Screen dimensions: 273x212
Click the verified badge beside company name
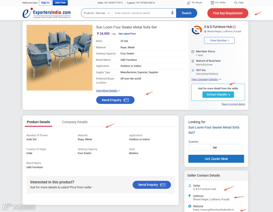click(234, 27)
